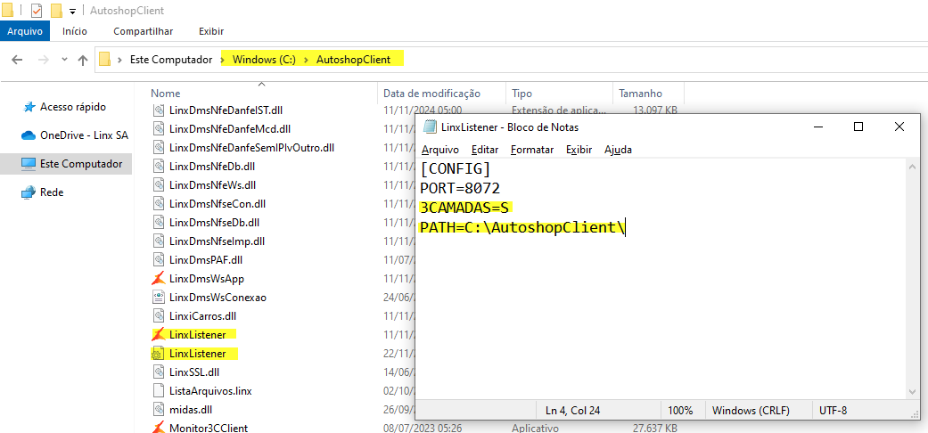Expand the chevron after Windows (C:) breadcrumb
The height and width of the screenshot is (433, 928).
[x=307, y=60]
